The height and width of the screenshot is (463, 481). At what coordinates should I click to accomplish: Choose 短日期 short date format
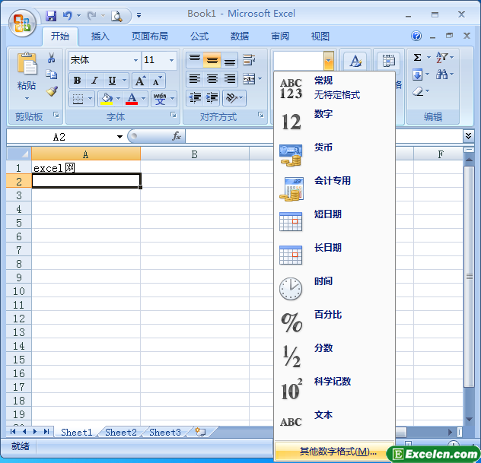(x=334, y=222)
